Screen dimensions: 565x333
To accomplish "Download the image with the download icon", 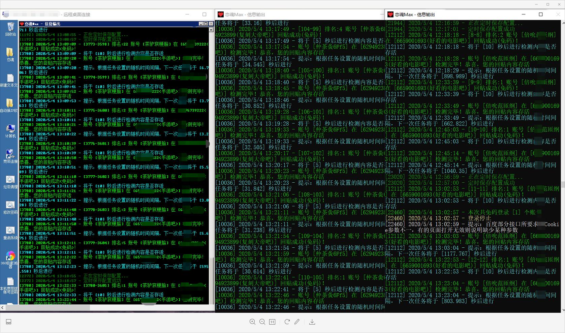I will [312, 322].
